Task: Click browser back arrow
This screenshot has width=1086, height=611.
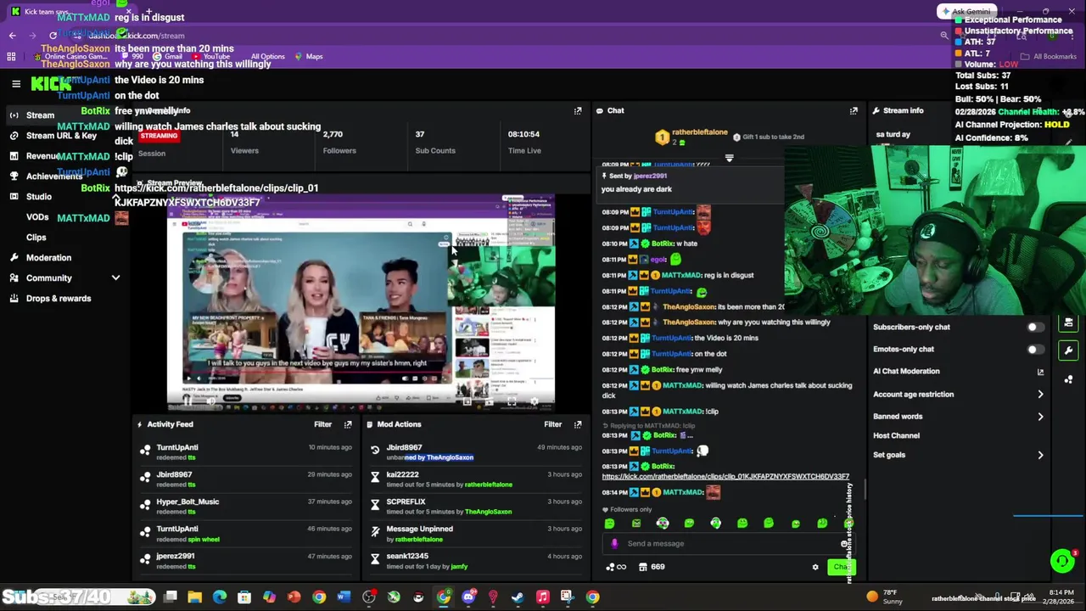Action: [x=12, y=36]
